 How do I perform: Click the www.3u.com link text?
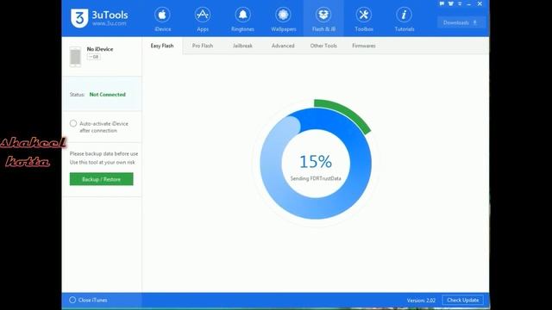110,23
